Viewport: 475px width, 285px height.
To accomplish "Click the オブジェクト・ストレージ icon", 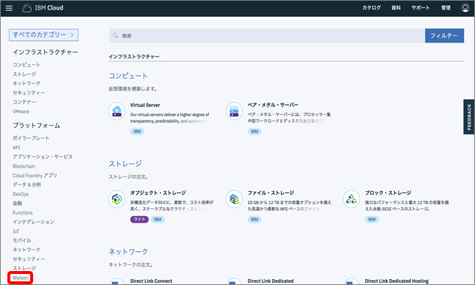I will click(x=117, y=199).
